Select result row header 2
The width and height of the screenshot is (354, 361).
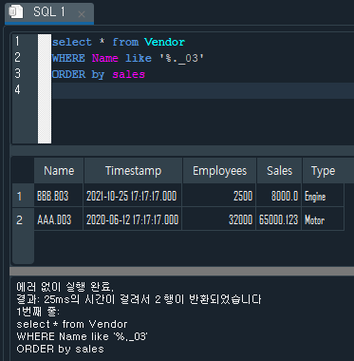23,219
